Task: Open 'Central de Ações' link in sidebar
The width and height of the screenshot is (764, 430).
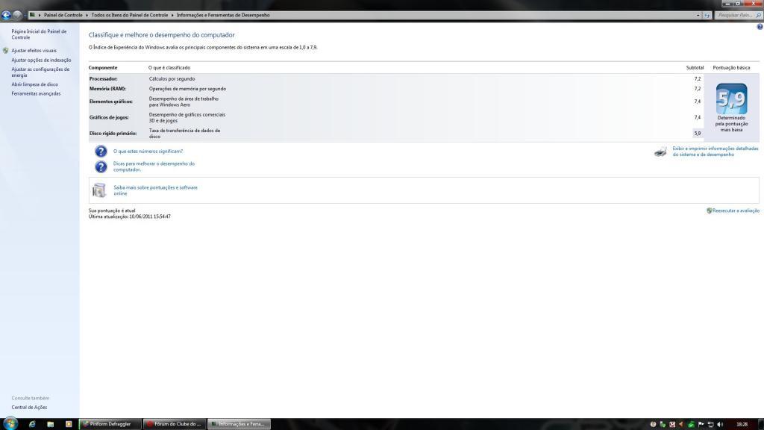Action: point(29,407)
